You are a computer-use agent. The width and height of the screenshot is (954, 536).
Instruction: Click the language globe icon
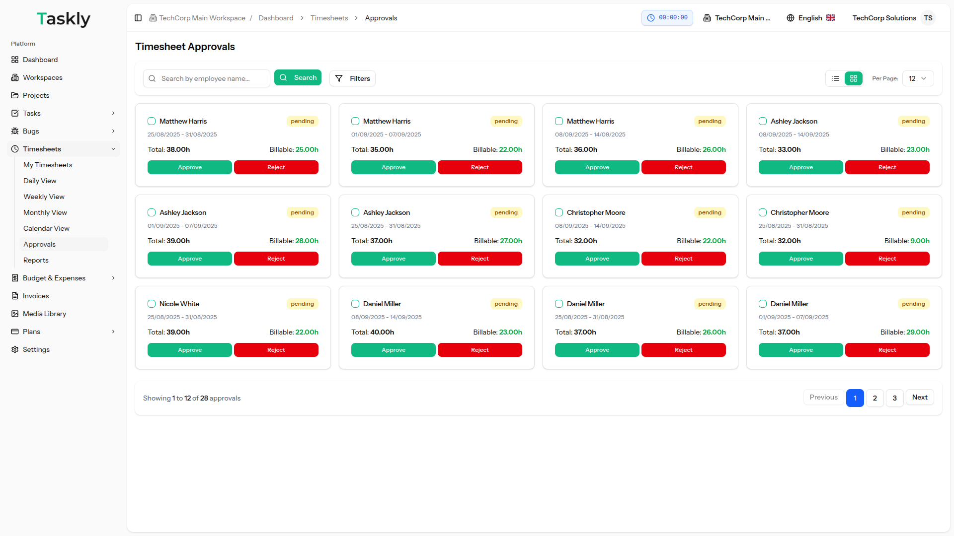pyautogui.click(x=791, y=18)
